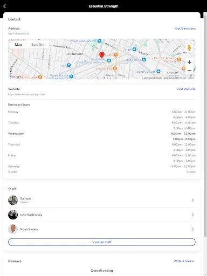Click the Overall rating heading
This screenshot has height=276, width=207.
(102, 271)
